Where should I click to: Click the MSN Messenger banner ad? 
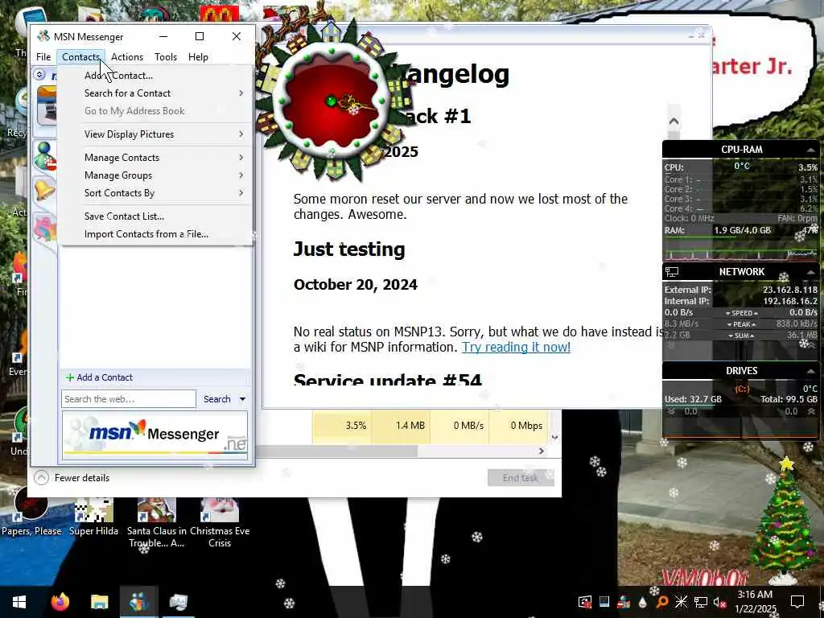[155, 435]
